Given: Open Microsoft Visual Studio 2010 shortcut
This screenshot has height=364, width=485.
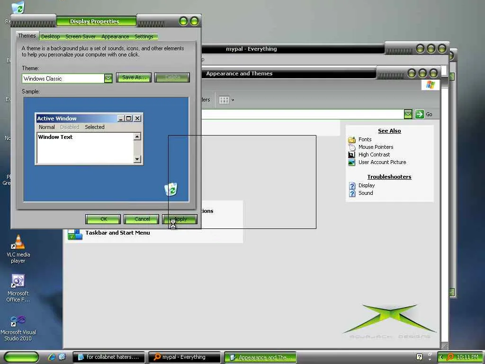Looking at the screenshot, I should 18,328.
